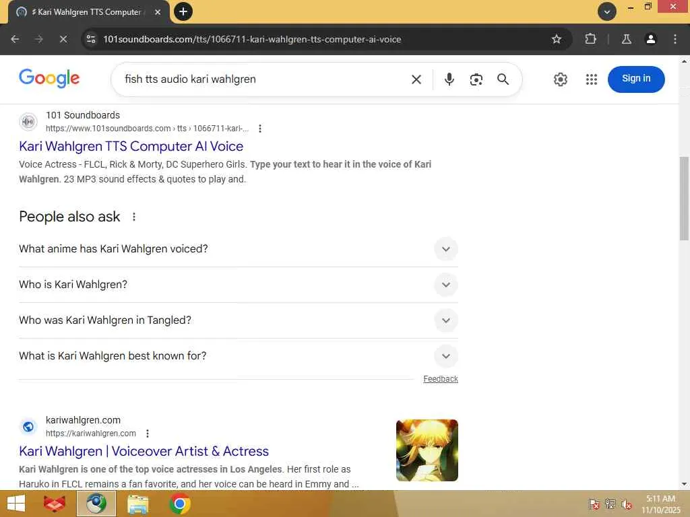Click the Feedback link
Screen dimensions: 690x517
click(x=441, y=379)
